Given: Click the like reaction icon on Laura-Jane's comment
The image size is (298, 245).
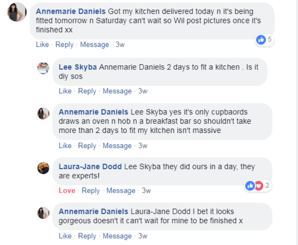Looking at the screenshot, I should pyautogui.click(x=250, y=186).
